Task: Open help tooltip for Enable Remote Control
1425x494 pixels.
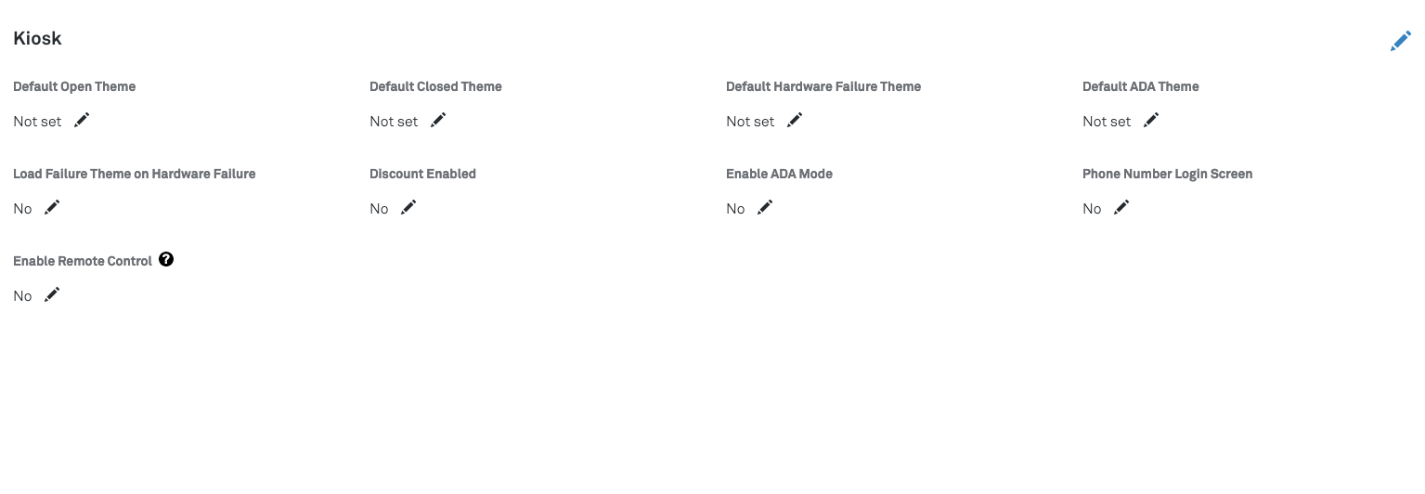Action: (166, 260)
